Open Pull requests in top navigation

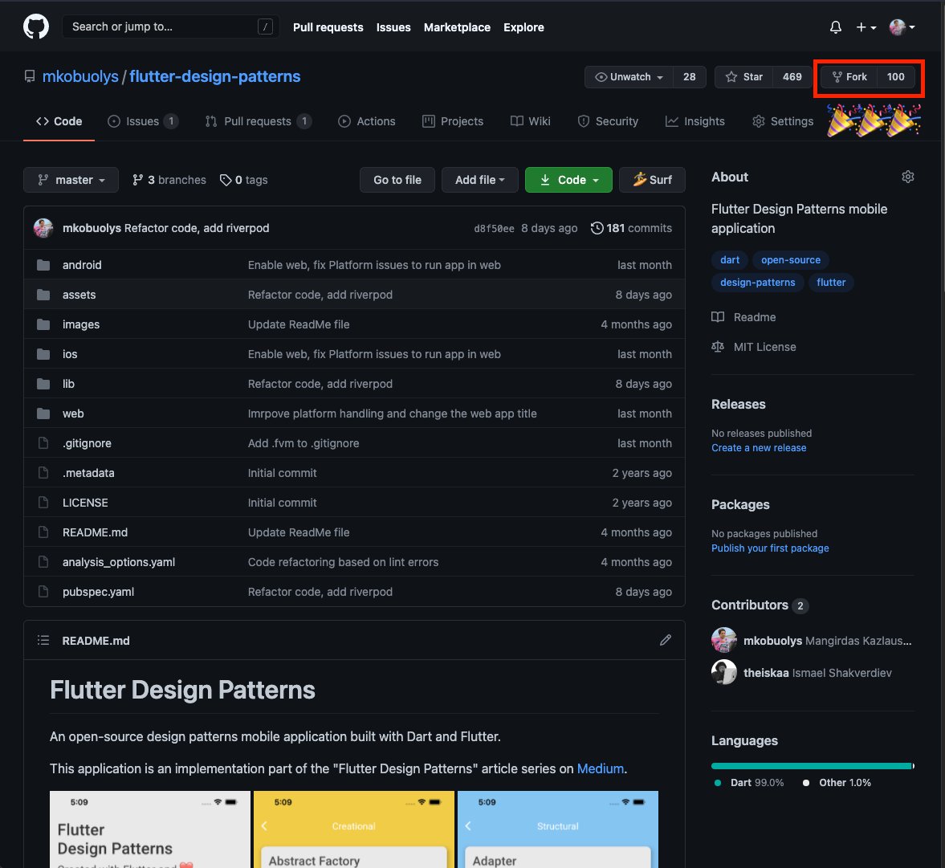tap(328, 27)
